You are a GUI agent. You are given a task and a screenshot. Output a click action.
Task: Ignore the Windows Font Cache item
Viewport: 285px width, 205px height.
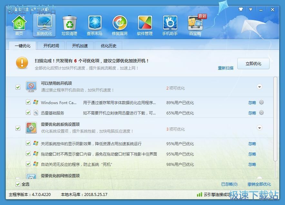[x=252, y=102]
